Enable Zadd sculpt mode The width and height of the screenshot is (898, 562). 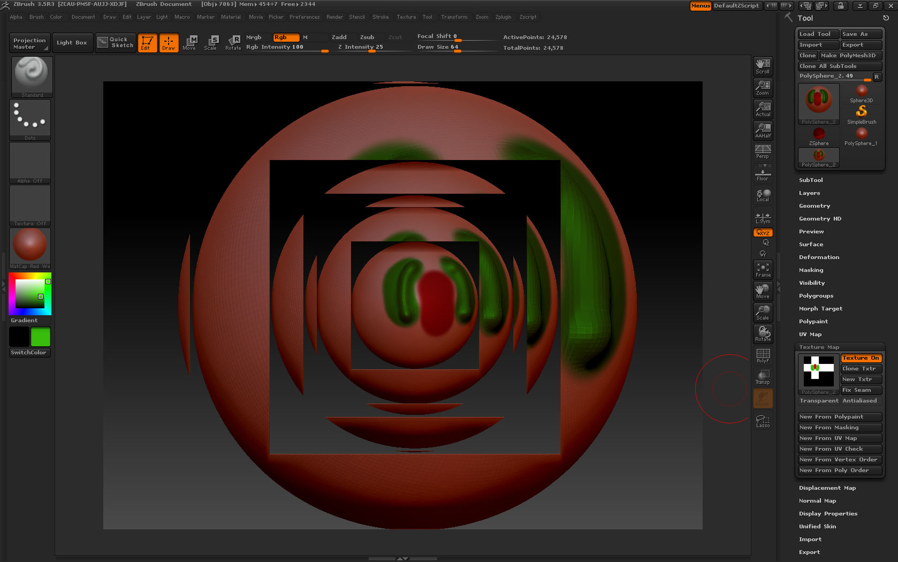pyautogui.click(x=339, y=37)
